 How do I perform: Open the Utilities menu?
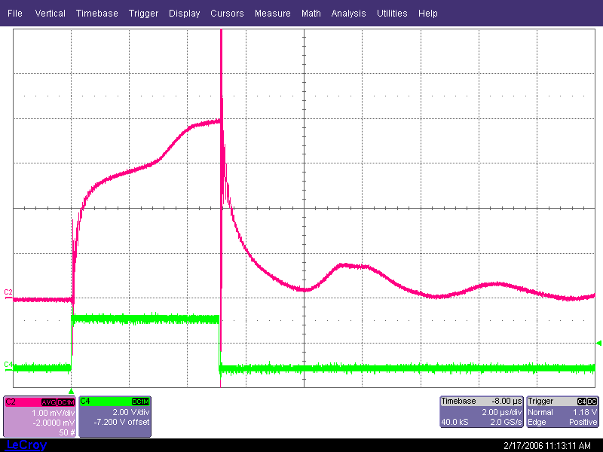click(x=392, y=14)
